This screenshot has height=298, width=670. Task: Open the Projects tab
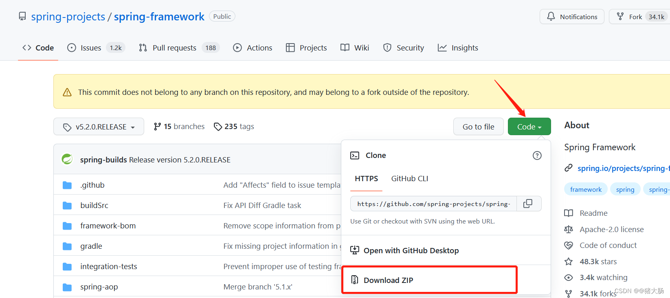point(306,48)
